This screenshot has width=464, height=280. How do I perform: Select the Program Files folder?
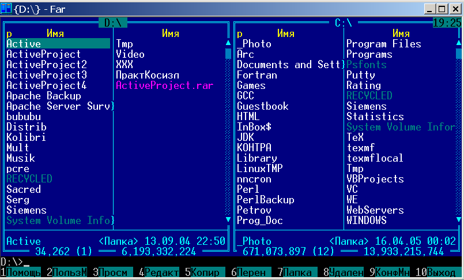coord(384,43)
